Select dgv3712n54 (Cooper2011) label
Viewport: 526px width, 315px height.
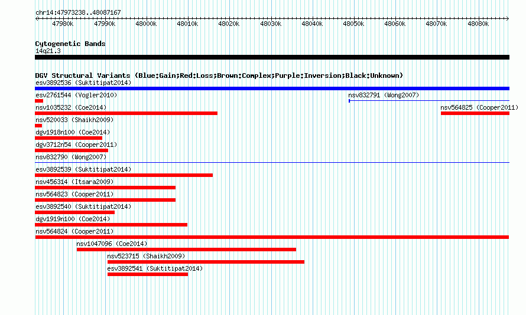tap(76, 145)
